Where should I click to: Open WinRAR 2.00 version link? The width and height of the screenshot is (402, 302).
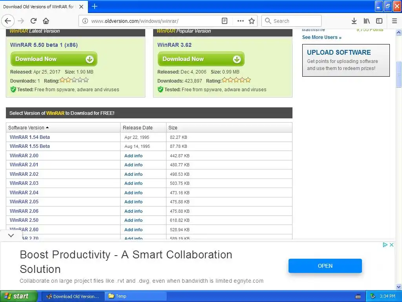(24, 156)
